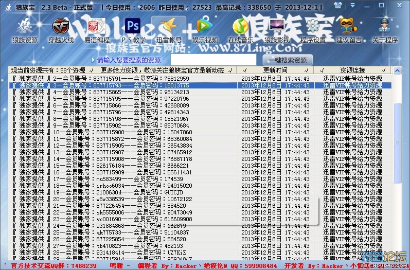The image size is (410, 270).
Task: Select the 独家提供 row numbered 12
Action: click(x=200, y=146)
